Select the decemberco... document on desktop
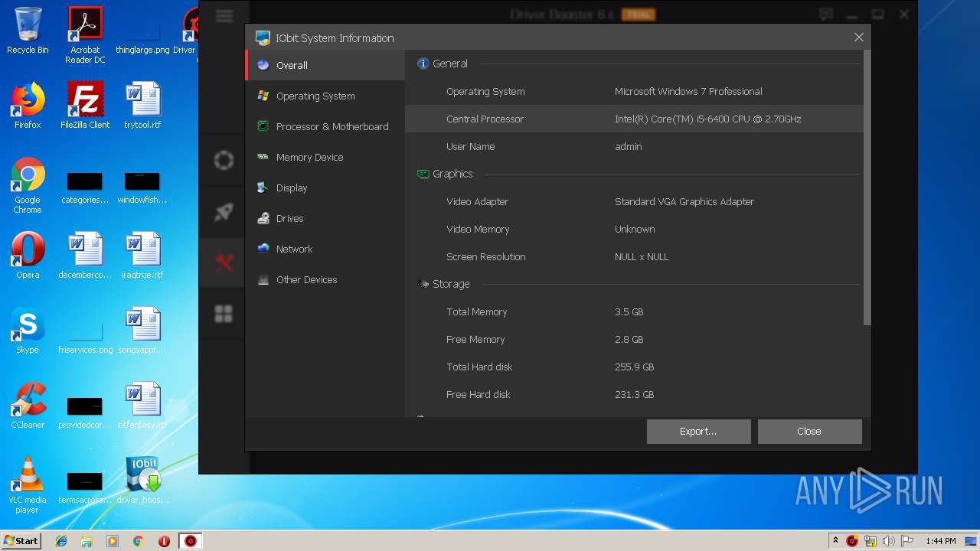 (85, 256)
